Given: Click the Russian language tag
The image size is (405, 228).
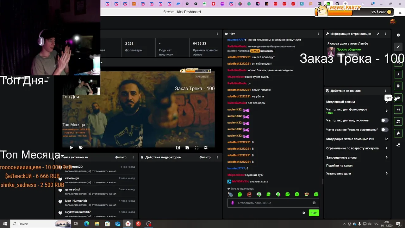Looking at the screenshot, I should point(352,55).
